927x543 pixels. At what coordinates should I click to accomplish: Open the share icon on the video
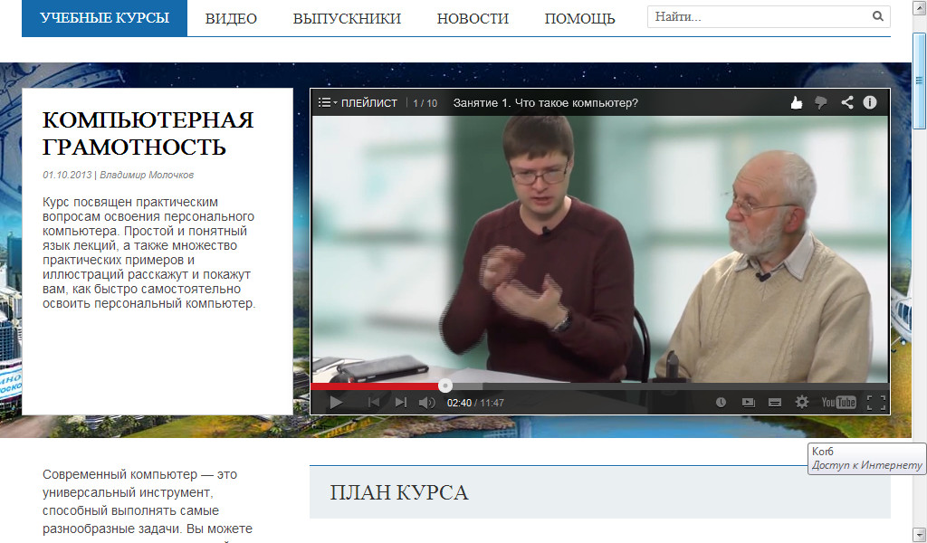click(x=847, y=102)
